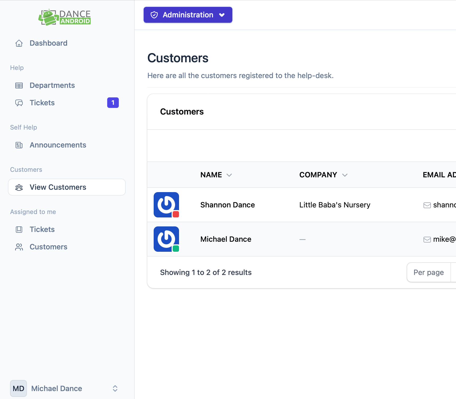
Task: Expand the Michael Dance user menu
Action: 115,388
